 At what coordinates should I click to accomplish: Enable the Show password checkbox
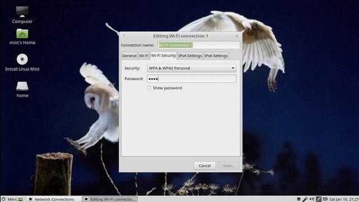point(149,88)
